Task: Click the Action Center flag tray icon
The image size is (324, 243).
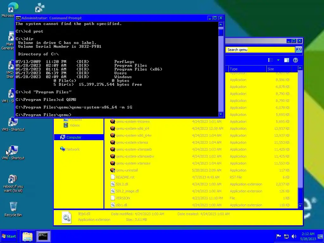Action: pyautogui.click(x=278, y=236)
